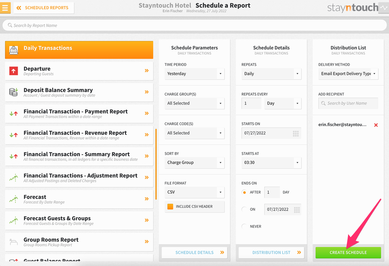Screen dimensions: 389x266
Task: Click the orange report list scrollbar
Action: [156, 164]
